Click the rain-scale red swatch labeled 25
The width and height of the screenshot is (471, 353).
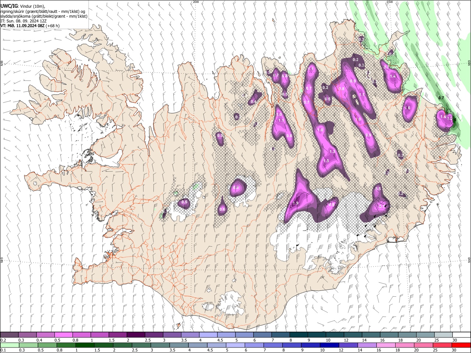point(442,345)
